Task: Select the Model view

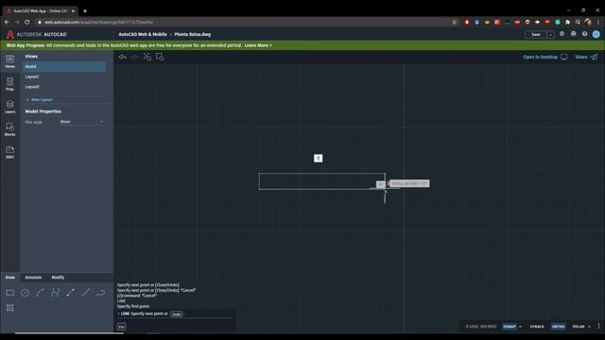Action: (64, 67)
